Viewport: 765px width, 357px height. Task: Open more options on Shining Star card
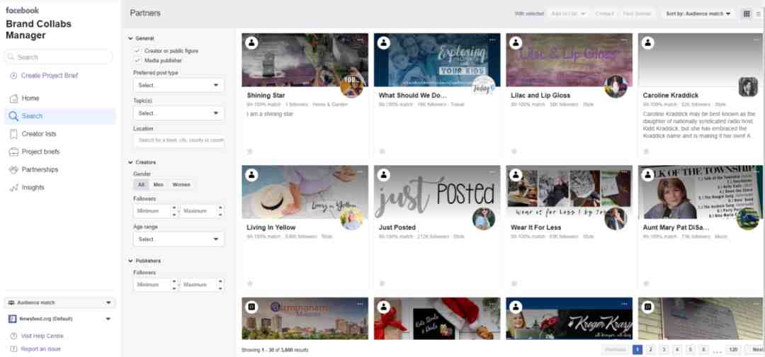[360, 40]
